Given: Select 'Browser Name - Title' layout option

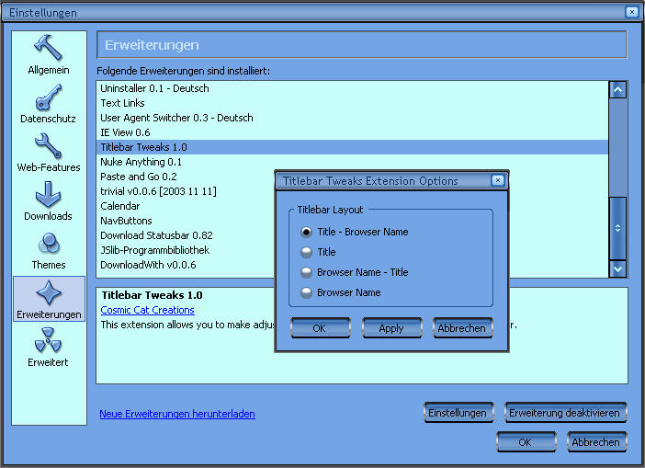Looking at the screenshot, I should point(307,272).
